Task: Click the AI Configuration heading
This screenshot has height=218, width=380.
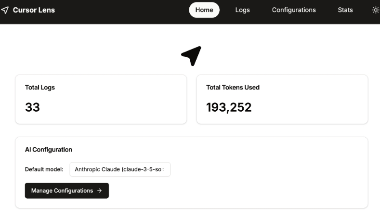Action: [x=49, y=150]
